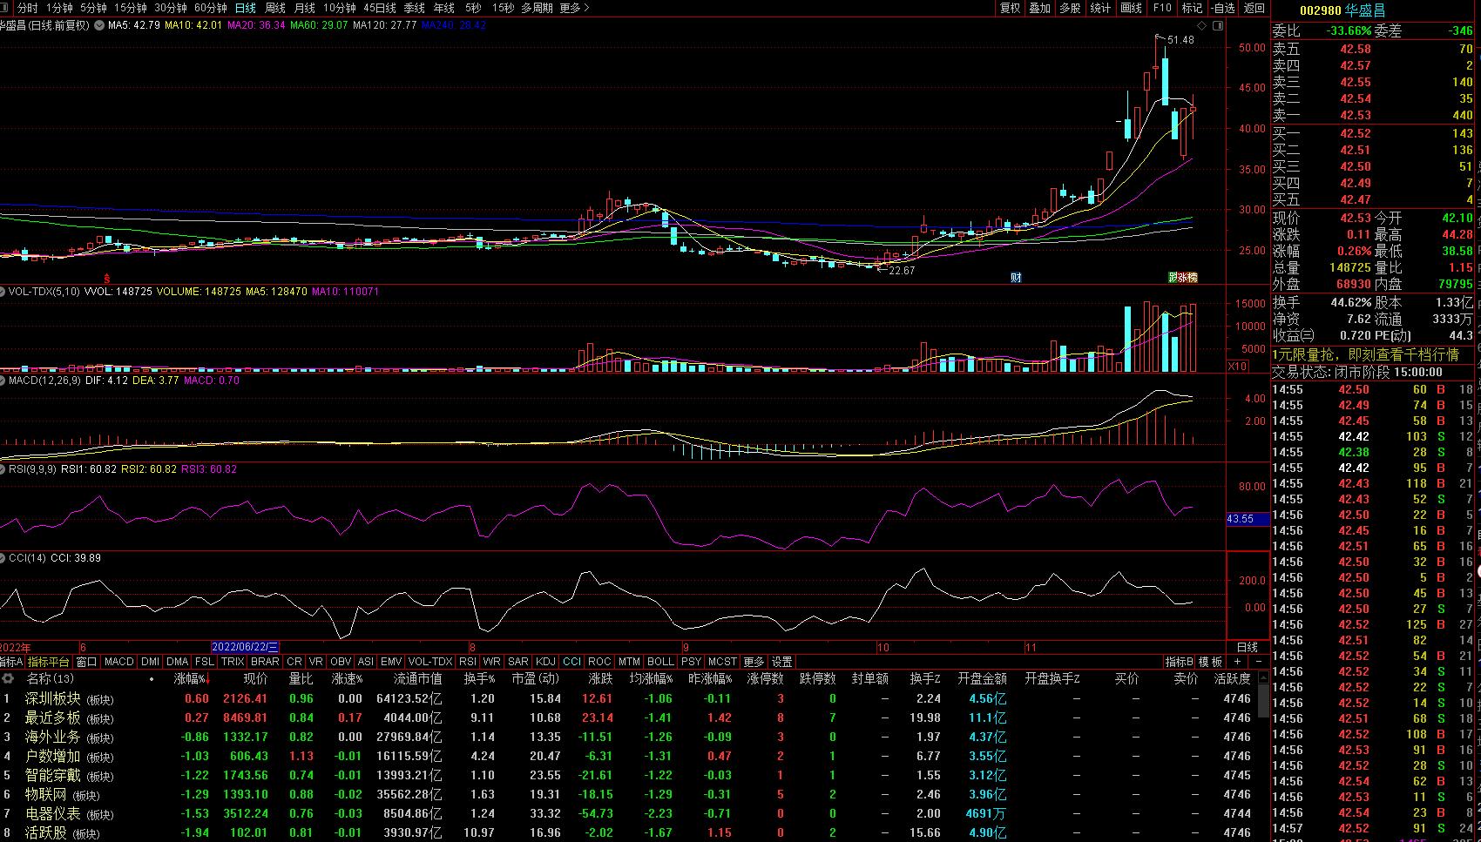Screen dimensions: 1481x842
Task: Open the dropdown arrow next to 华盛昌(日线,前复权)
Action: click(x=98, y=25)
